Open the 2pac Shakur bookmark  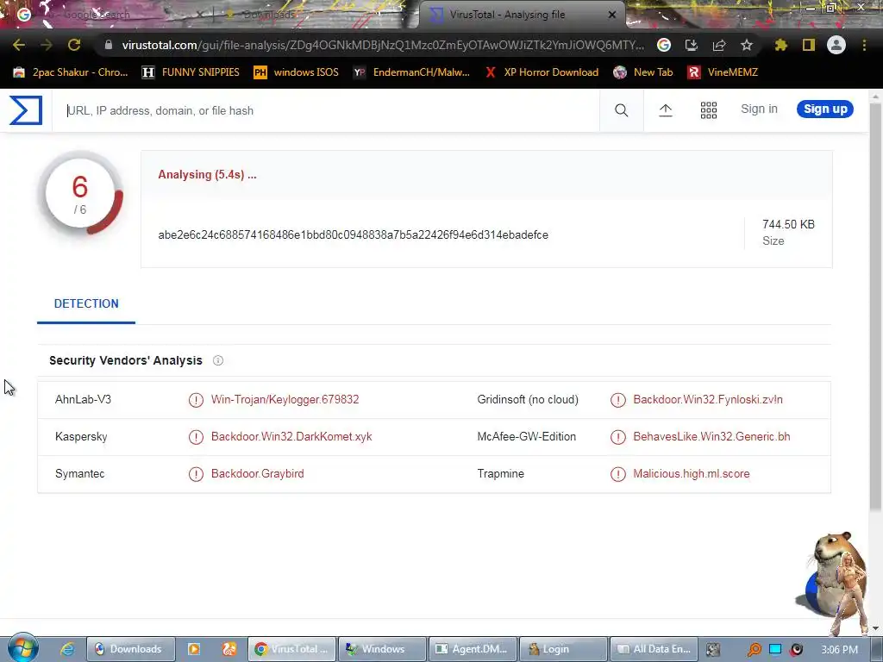(72, 72)
